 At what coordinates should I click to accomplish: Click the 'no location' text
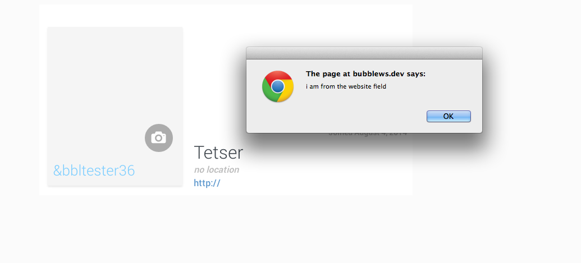(216, 170)
